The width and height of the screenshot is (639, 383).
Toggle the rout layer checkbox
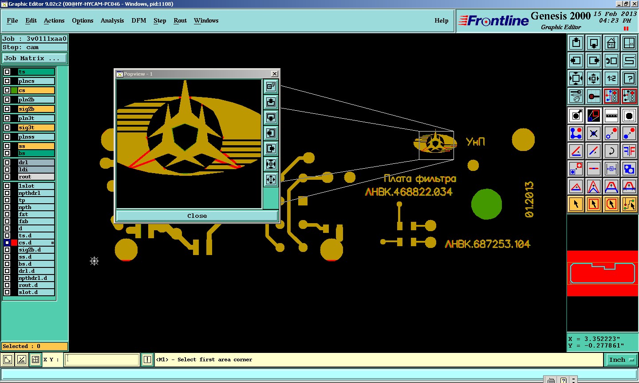[7, 177]
